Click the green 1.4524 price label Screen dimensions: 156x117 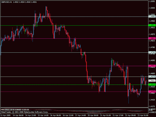[x=152, y=85]
